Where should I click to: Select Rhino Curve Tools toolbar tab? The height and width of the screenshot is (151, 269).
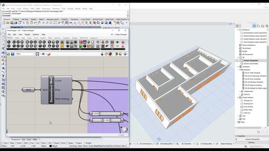[x=85, y=19]
